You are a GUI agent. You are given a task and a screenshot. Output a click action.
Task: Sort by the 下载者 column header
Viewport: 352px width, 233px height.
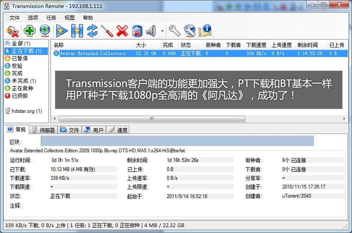tap(233, 45)
